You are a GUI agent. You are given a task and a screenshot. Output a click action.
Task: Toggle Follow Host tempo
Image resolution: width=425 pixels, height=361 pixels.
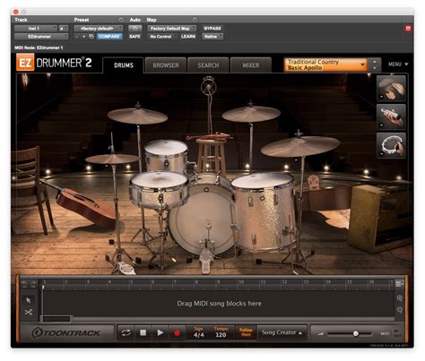point(246,332)
